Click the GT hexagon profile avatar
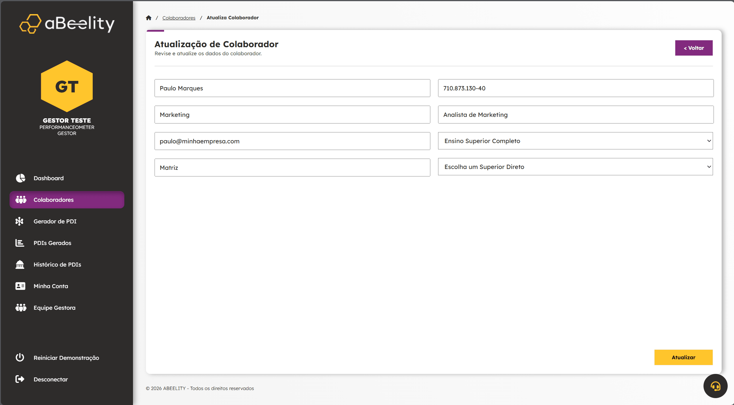Screen dimensions: 734x405 point(67,86)
